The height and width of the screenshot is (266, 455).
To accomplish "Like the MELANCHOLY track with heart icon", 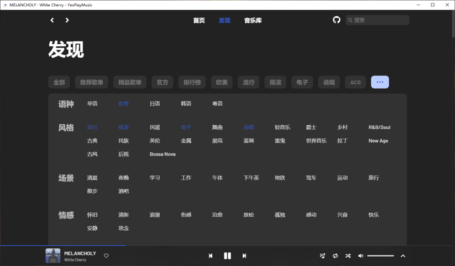I will click(x=106, y=256).
